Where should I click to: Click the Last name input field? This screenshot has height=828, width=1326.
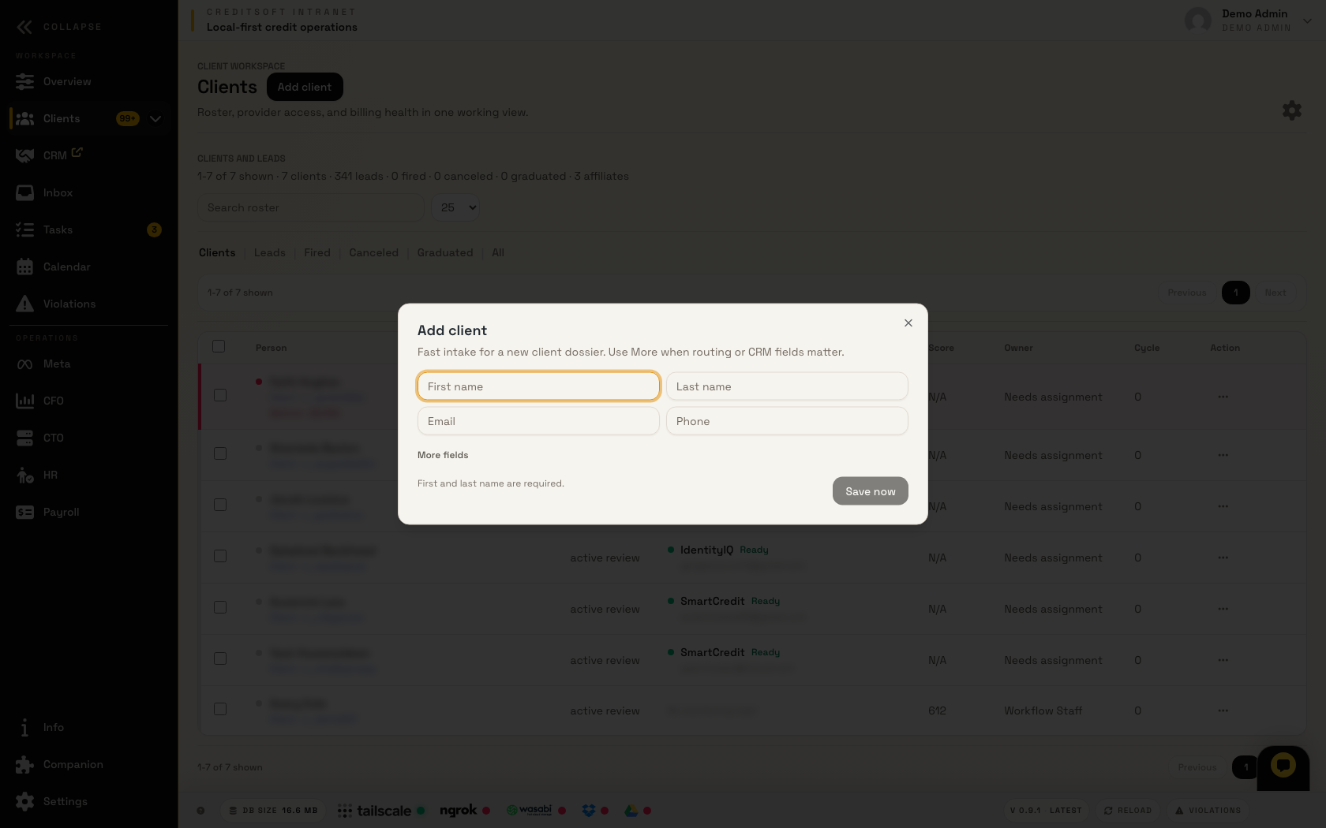pos(787,386)
